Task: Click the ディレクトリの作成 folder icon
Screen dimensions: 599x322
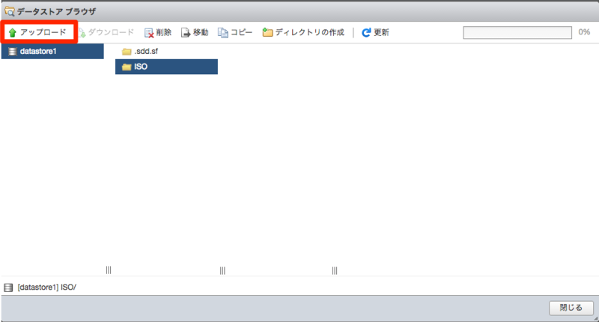Action: point(267,32)
